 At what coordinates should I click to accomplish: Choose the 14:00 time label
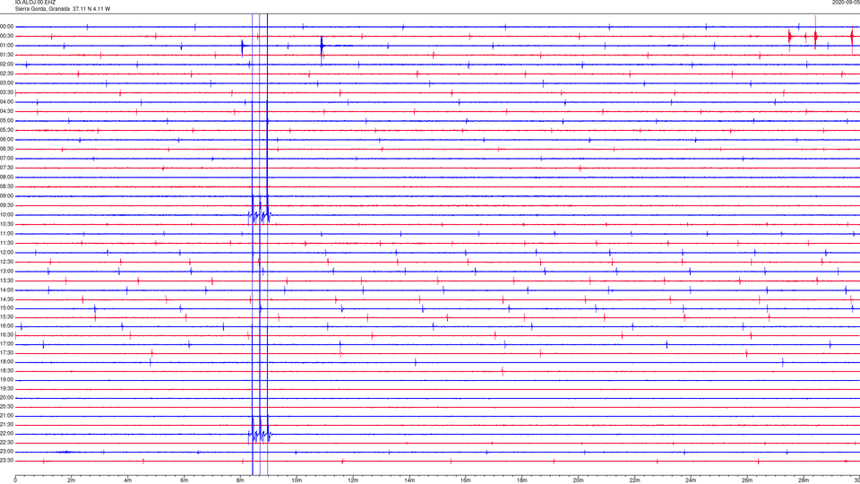[6, 290]
